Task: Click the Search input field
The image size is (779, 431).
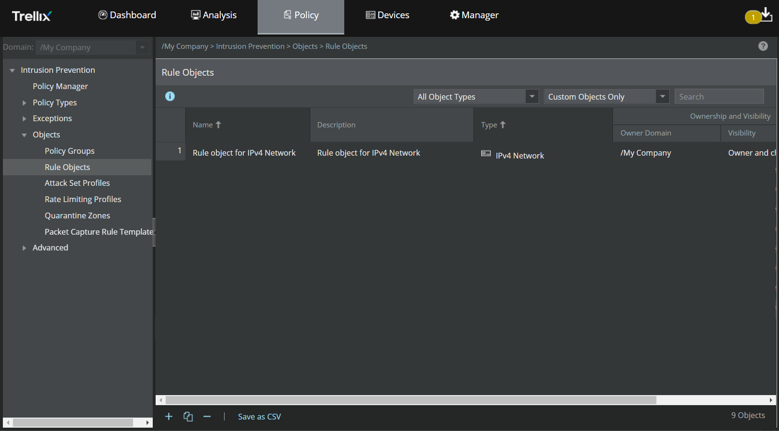Action: (719, 96)
